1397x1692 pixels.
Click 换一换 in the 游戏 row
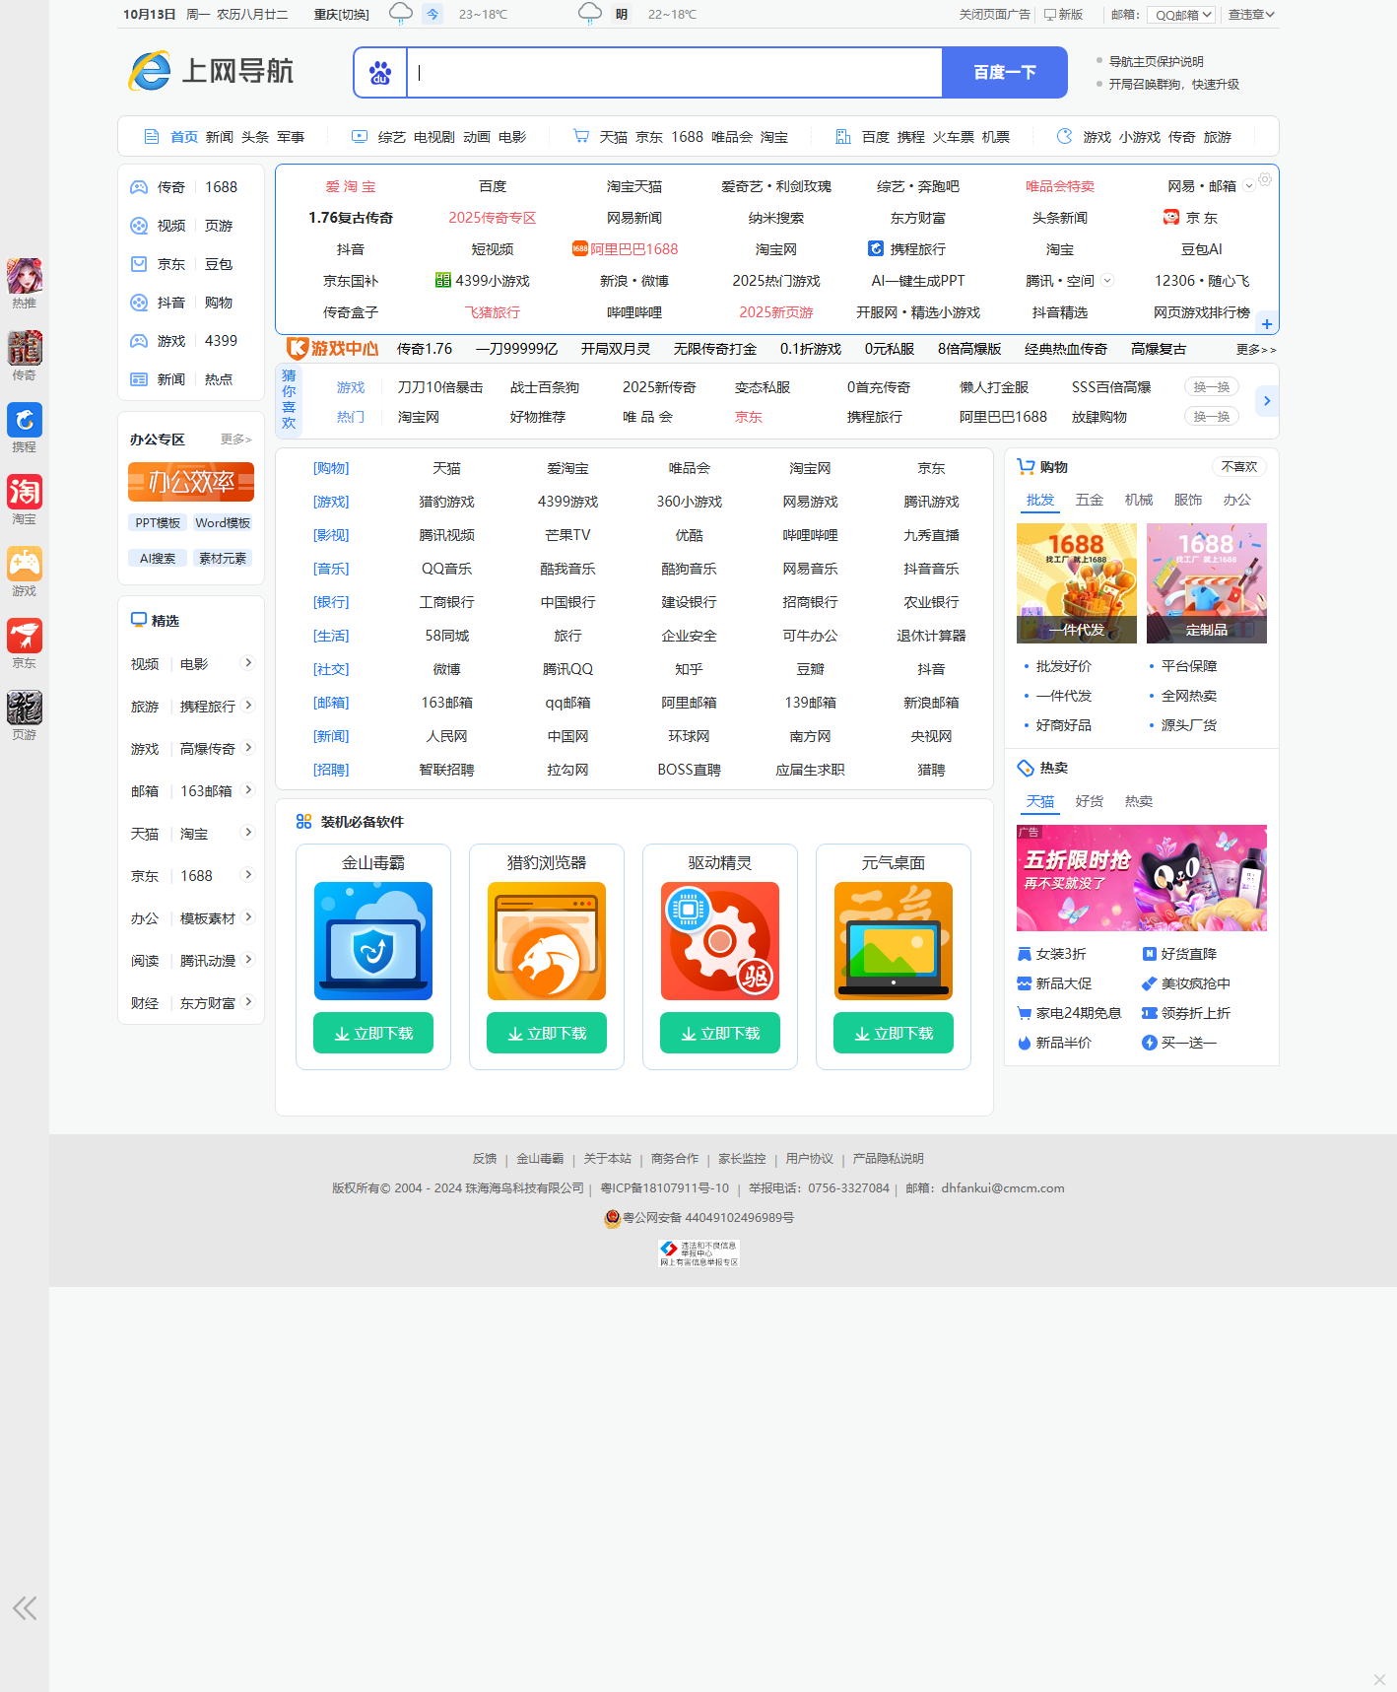coord(1212,387)
